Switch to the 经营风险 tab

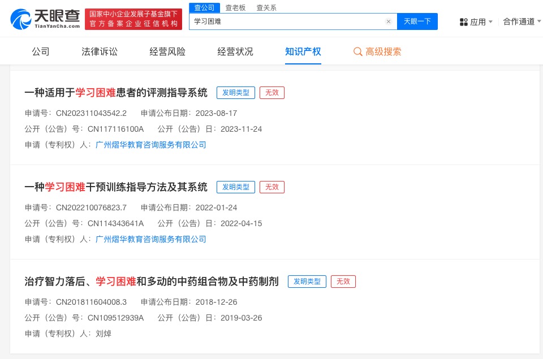[167, 51]
